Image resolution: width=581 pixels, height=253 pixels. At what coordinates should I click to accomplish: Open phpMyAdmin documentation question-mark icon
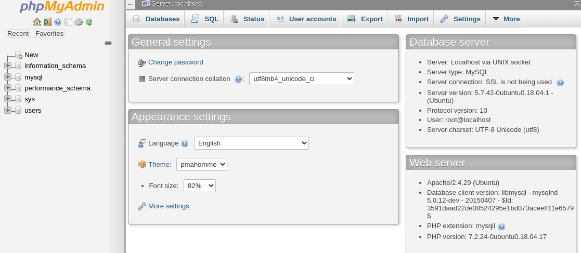pos(58,22)
